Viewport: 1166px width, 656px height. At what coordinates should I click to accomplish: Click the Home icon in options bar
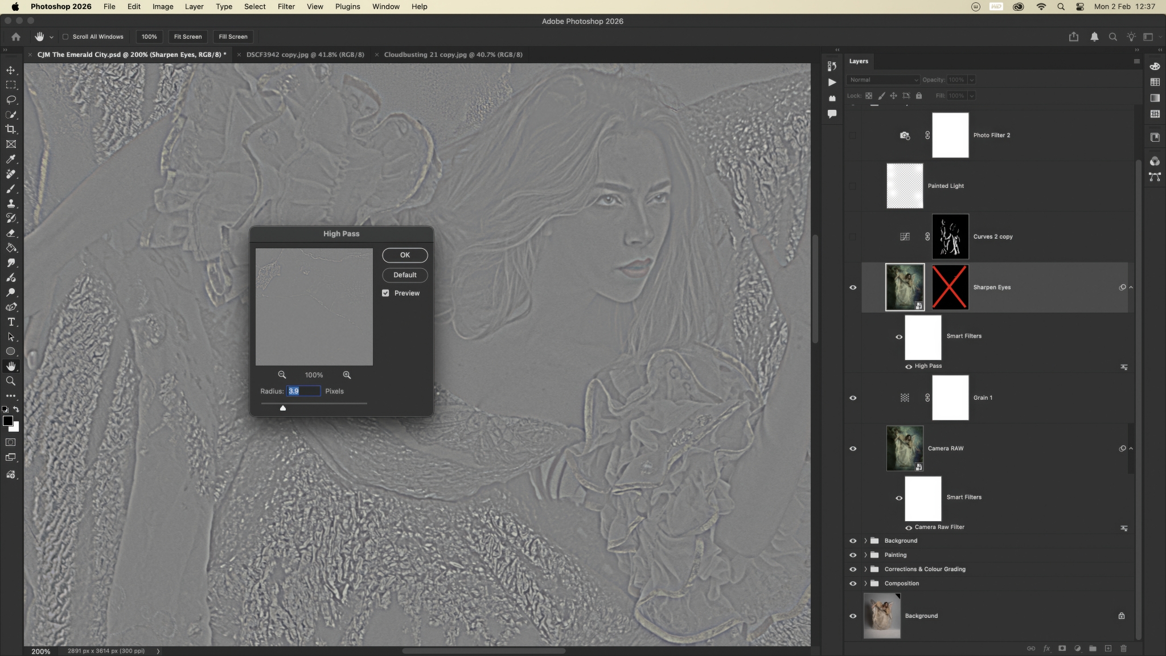point(16,36)
